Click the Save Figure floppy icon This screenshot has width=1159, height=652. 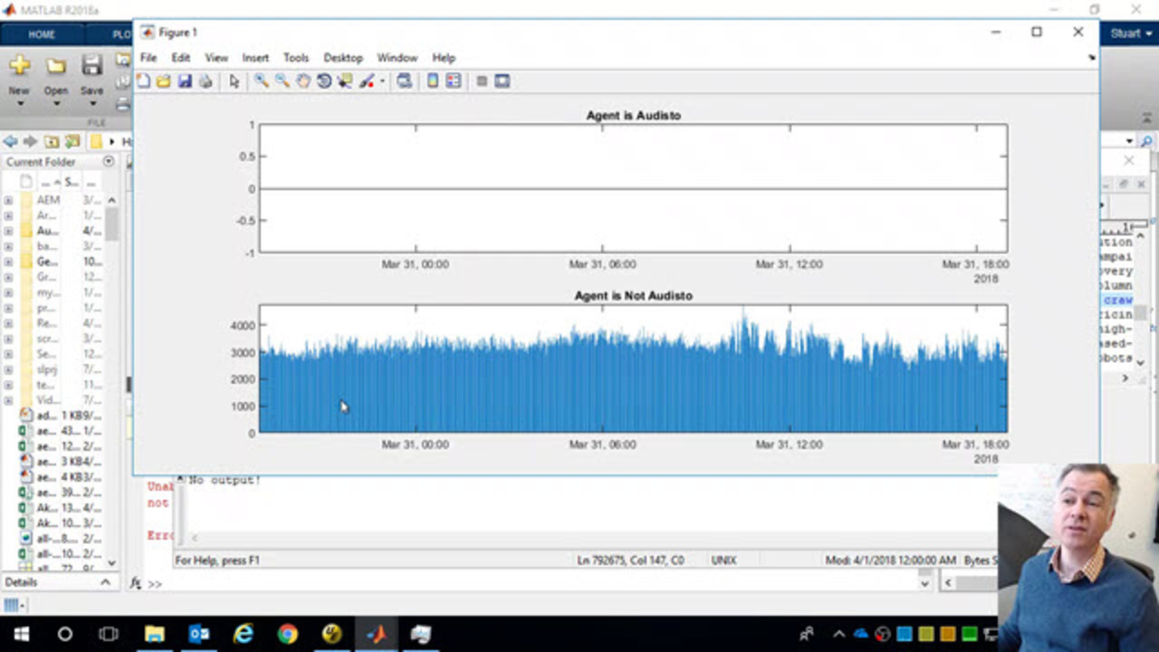pyautogui.click(x=185, y=81)
